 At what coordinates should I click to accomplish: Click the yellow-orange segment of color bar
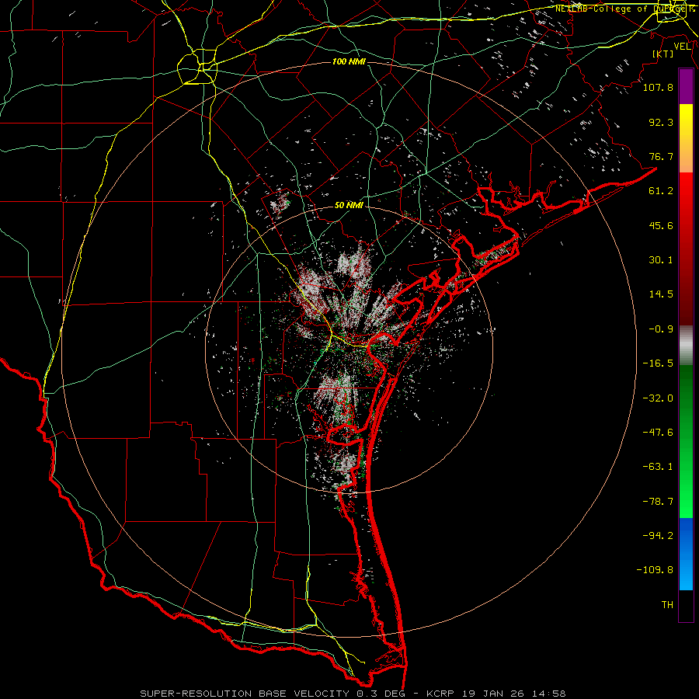(x=686, y=138)
